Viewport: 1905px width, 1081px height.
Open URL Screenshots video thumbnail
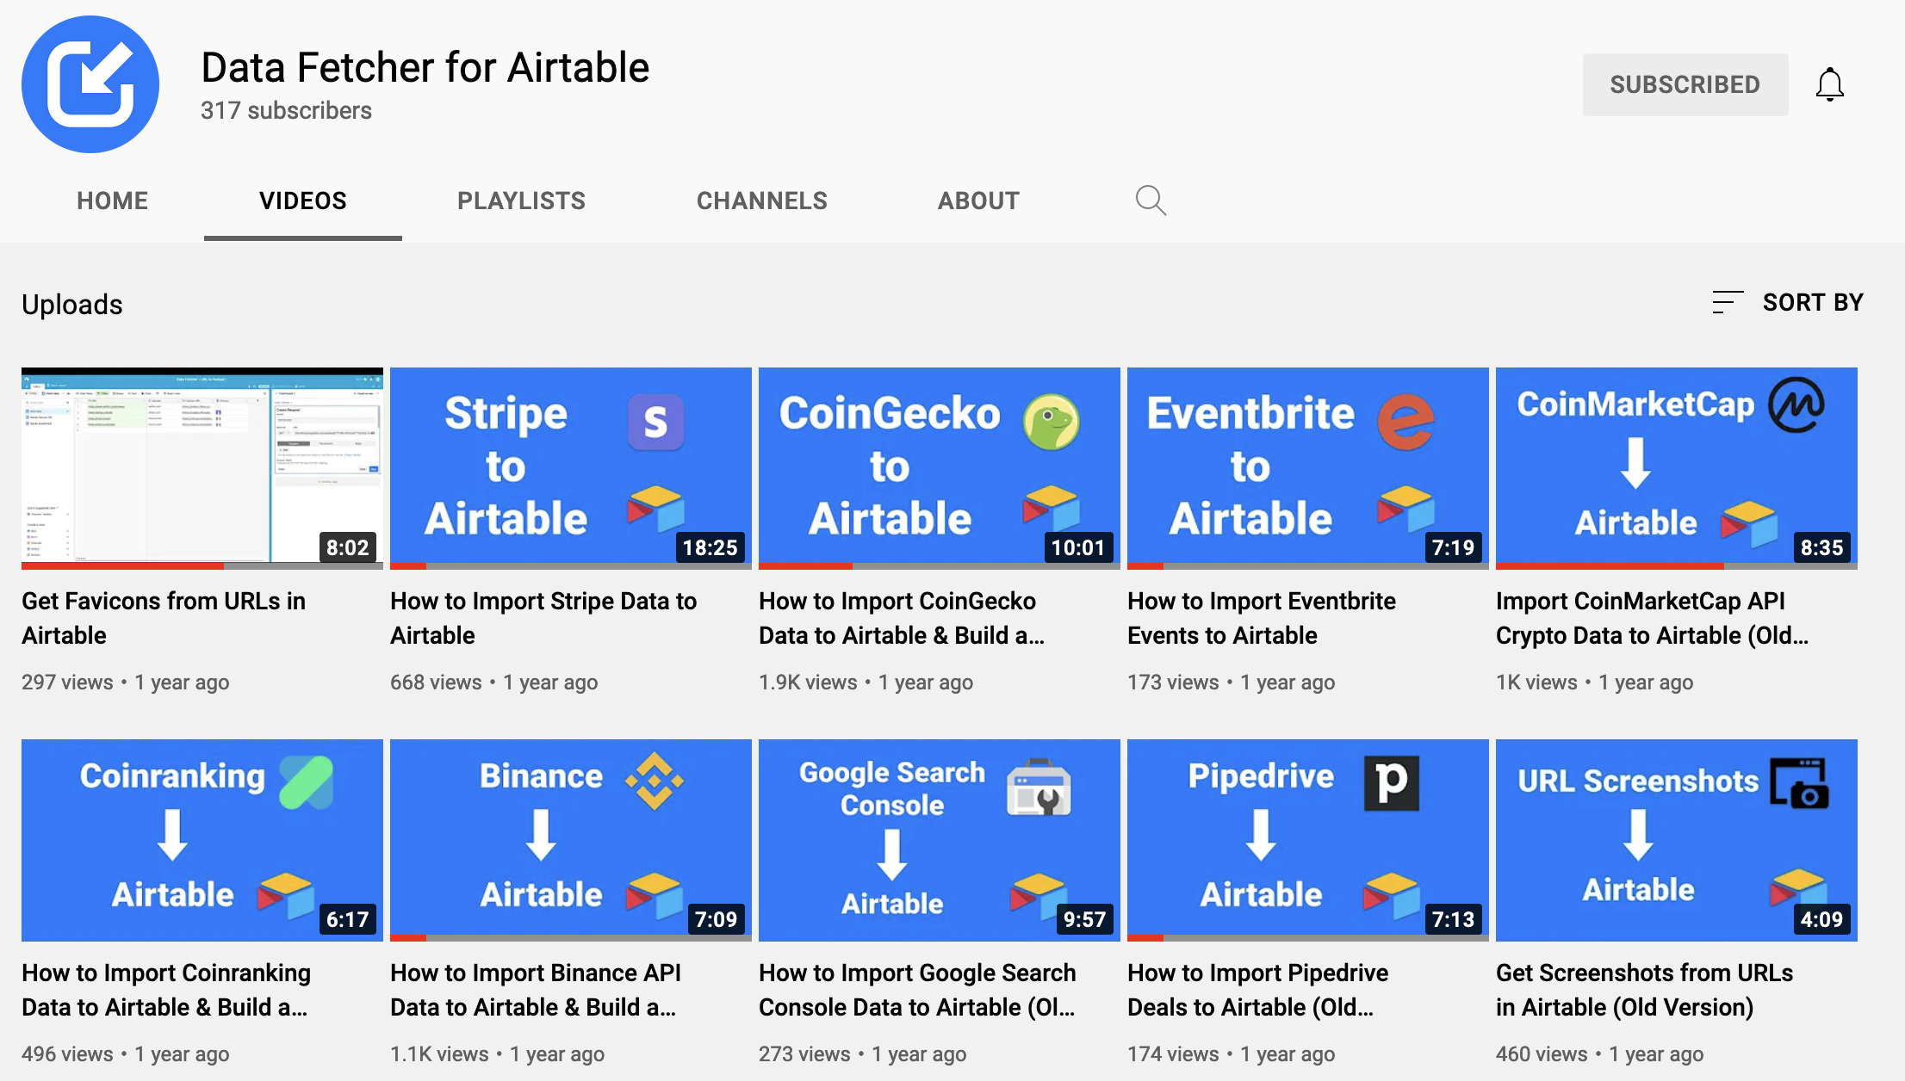click(1677, 840)
